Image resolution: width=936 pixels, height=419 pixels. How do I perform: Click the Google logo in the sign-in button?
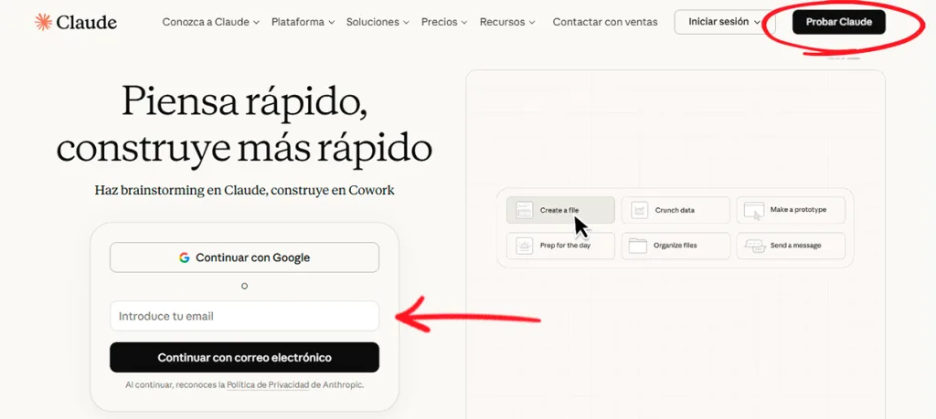184,257
